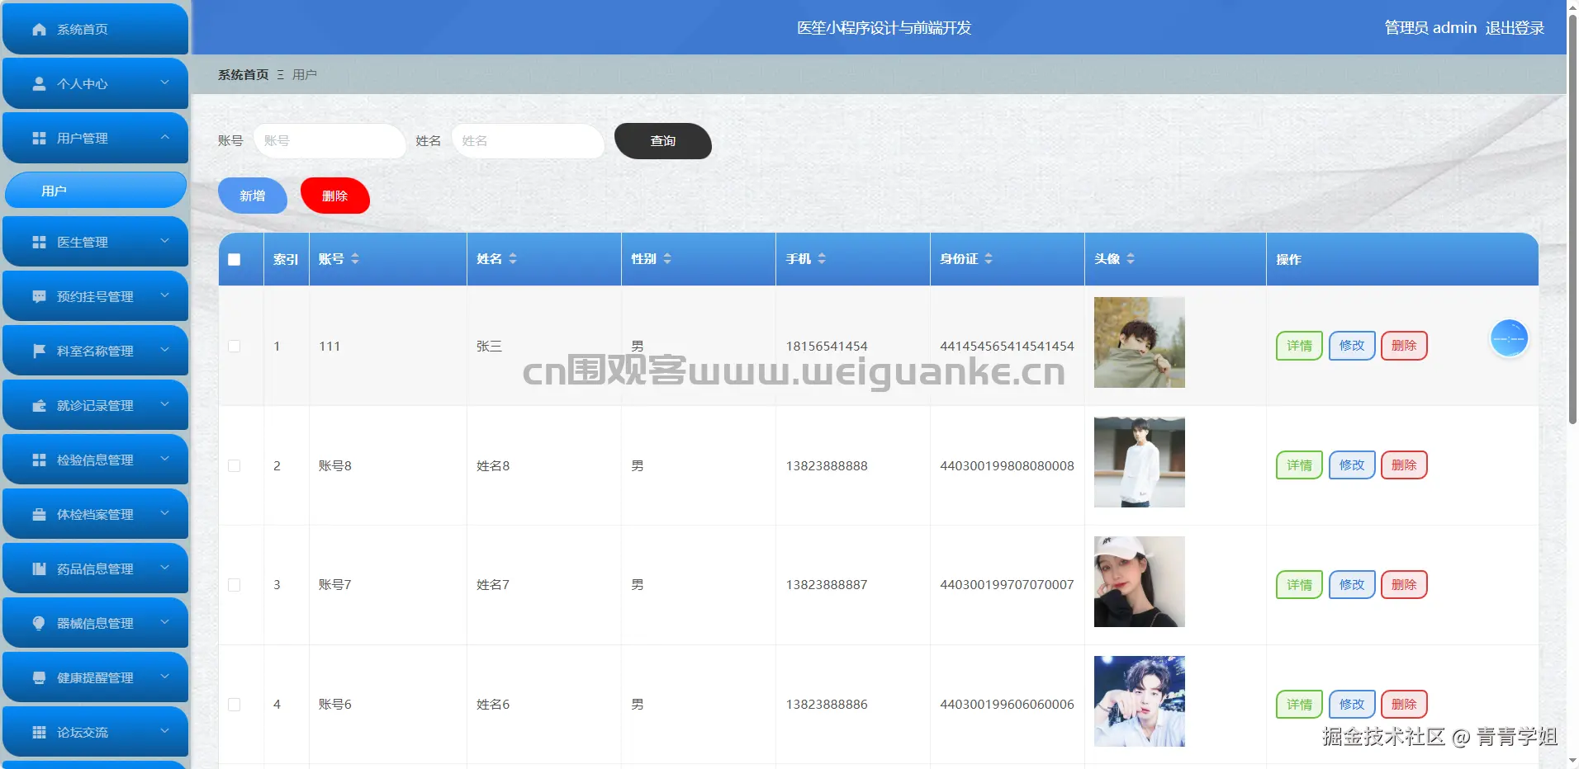
Task: Expand the 论坛交流 menu chevron
Action: click(x=164, y=731)
